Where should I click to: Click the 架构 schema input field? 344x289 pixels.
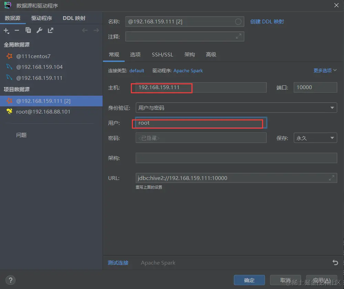click(x=236, y=158)
